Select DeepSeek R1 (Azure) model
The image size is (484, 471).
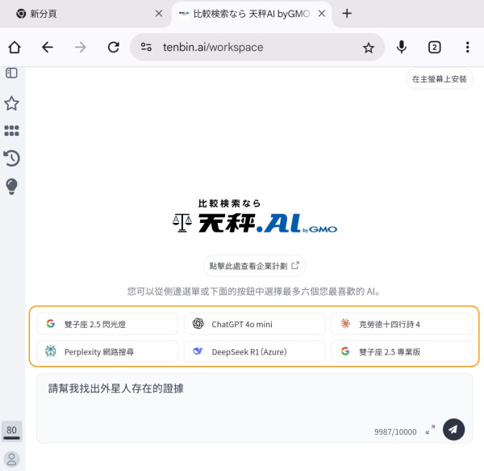point(255,351)
